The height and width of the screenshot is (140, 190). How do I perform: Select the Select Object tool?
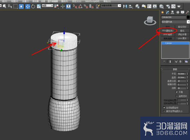(x=5, y=6)
